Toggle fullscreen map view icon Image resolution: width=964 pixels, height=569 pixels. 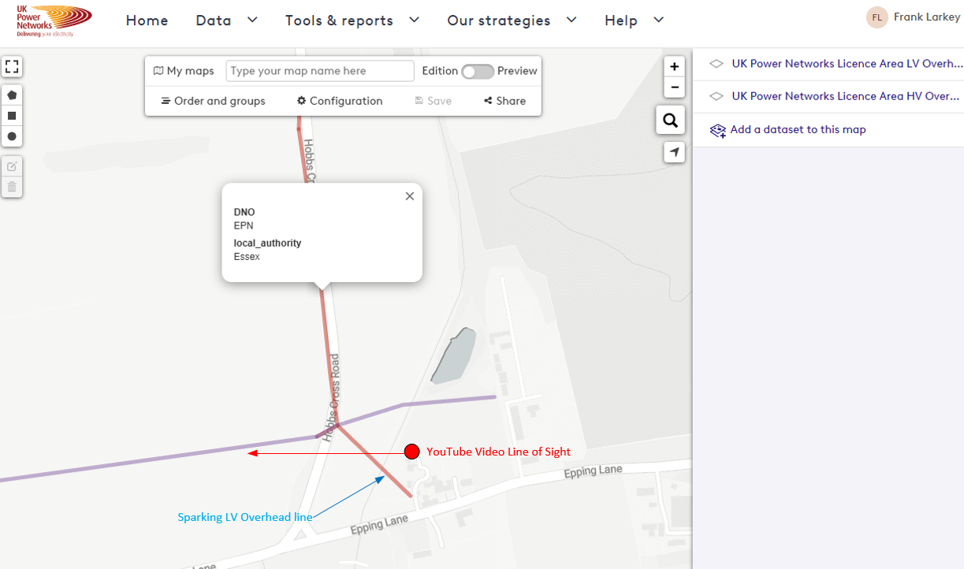click(x=12, y=67)
